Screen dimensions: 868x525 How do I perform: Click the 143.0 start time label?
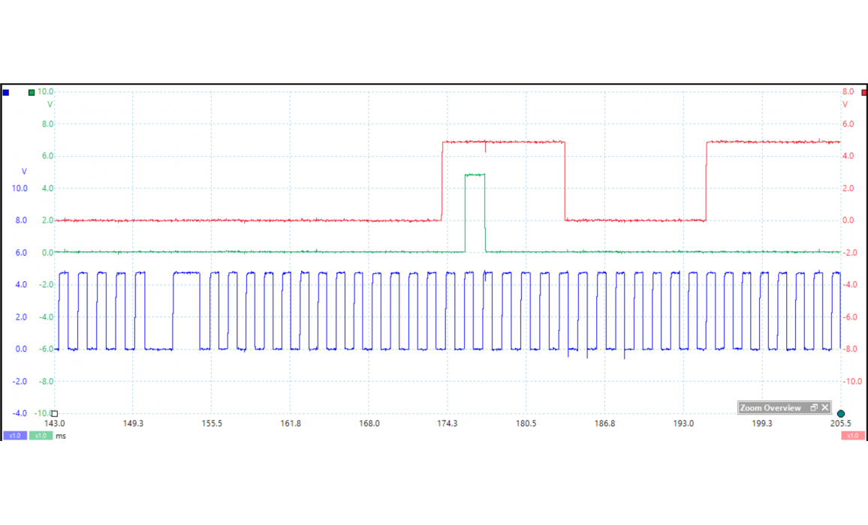[55, 424]
